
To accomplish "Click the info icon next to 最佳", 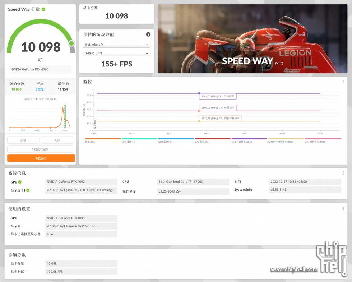I will coord(68,84).
